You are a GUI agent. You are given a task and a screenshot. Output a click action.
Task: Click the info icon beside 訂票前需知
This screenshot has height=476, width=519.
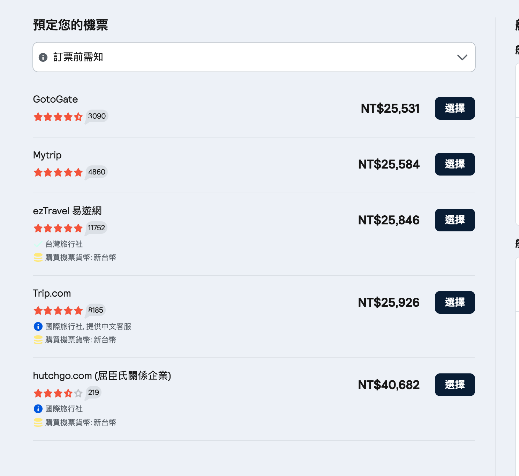point(43,57)
